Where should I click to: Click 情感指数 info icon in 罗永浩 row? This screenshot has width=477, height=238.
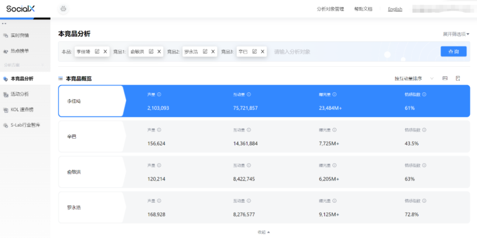pos(424,201)
